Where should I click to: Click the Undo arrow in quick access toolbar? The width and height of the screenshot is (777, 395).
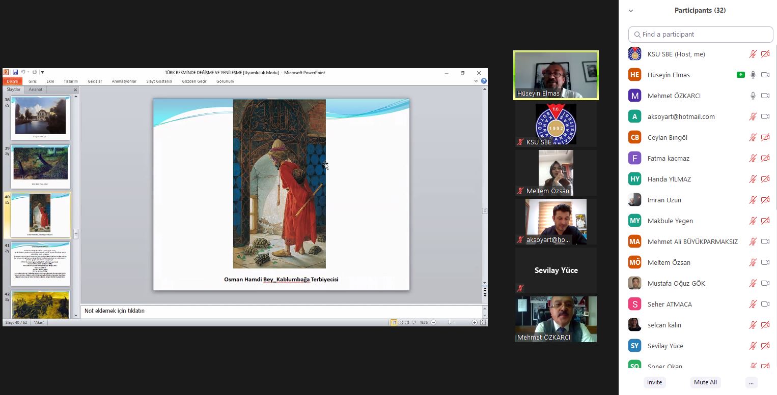(x=23, y=73)
